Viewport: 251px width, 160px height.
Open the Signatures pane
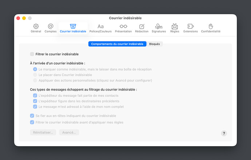(x=159, y=28)
